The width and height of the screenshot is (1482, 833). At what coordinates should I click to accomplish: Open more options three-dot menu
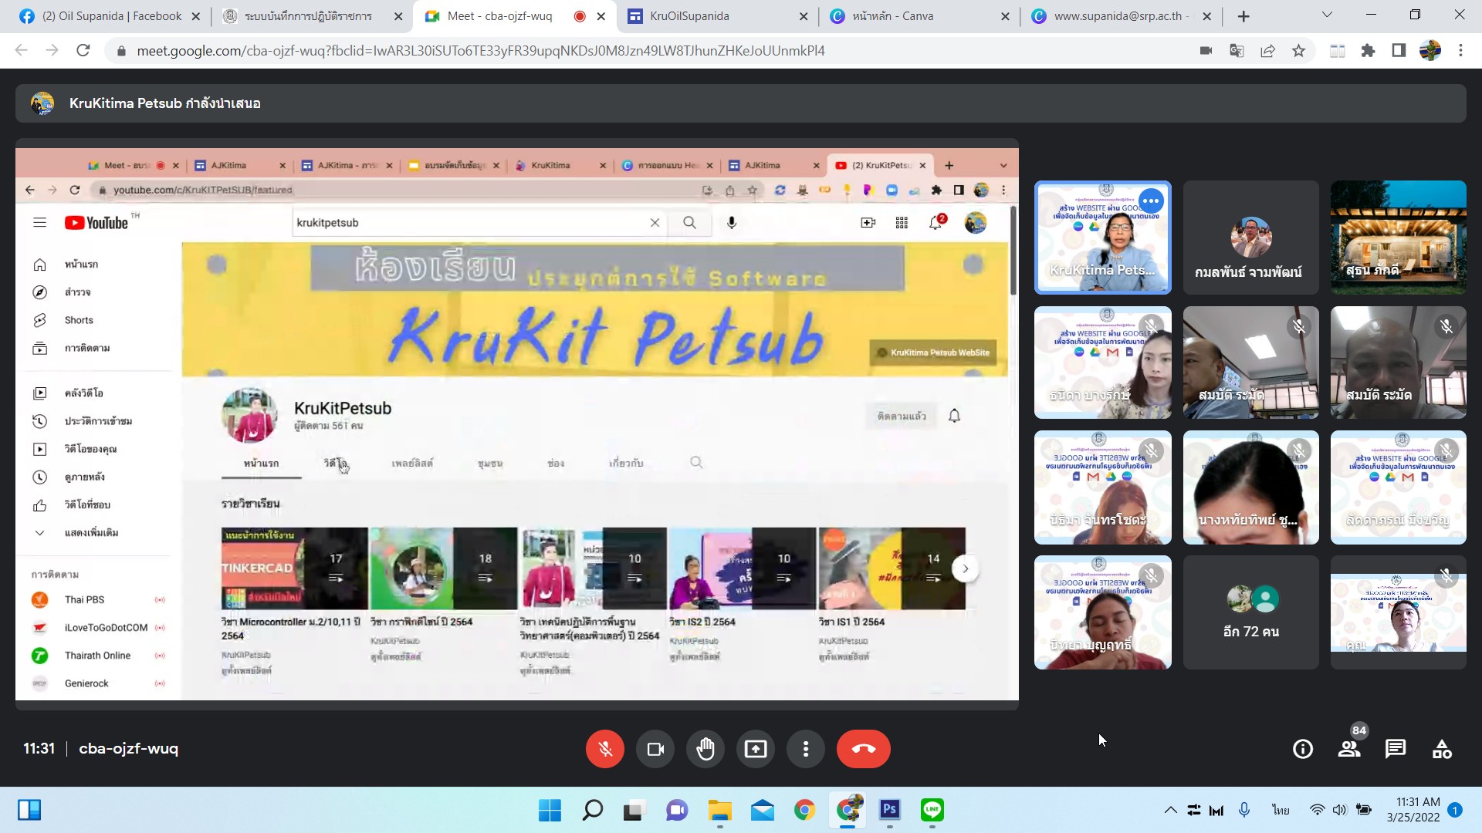(806, 749)
